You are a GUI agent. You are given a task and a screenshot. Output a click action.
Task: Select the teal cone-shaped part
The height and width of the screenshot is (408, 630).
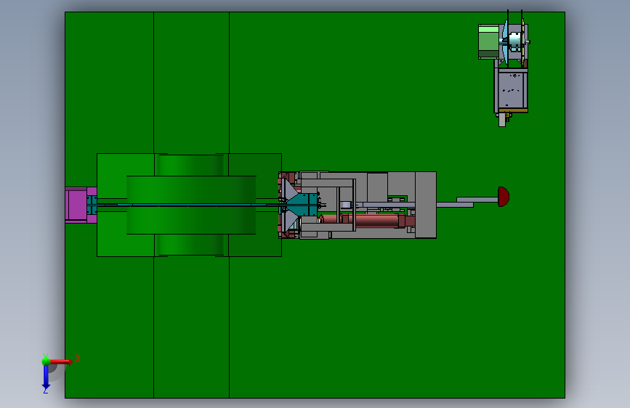point(303,205)
